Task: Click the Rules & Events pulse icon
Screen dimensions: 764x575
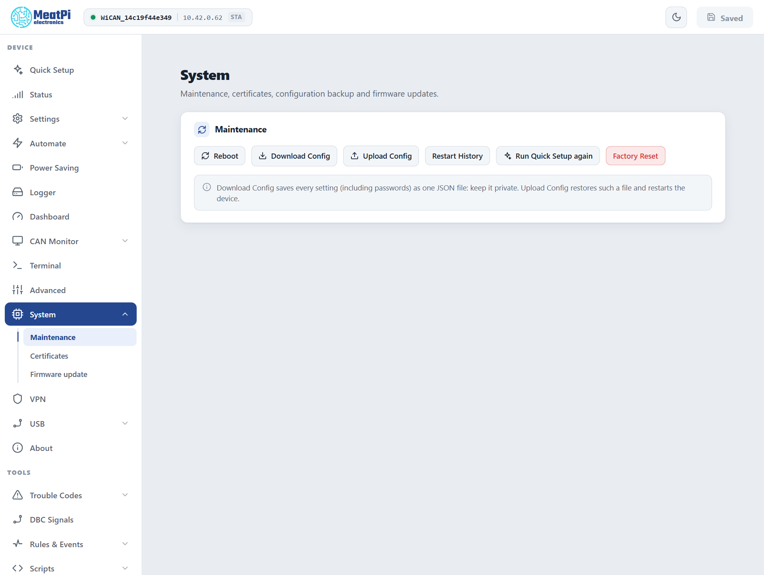Action: point(18,544)
